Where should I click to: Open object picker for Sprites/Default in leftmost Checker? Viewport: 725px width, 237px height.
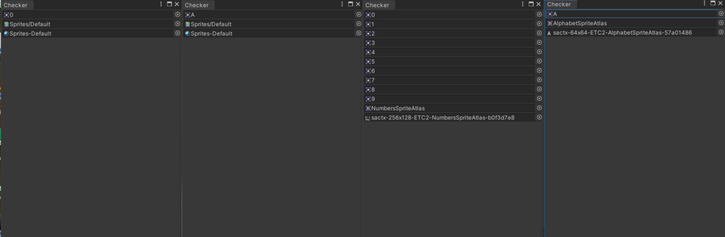178,24
